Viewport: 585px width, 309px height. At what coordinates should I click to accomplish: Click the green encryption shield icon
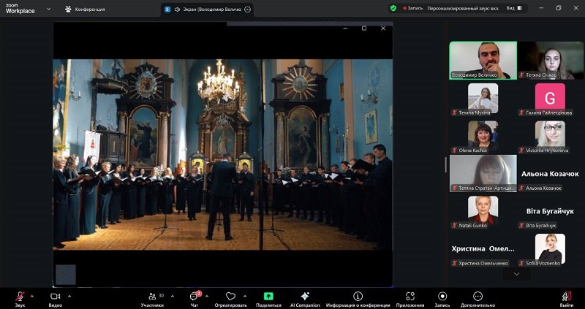point(393,8)
